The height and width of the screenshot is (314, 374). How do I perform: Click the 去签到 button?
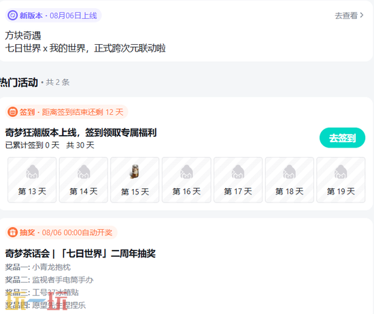(x=342, y=138)
